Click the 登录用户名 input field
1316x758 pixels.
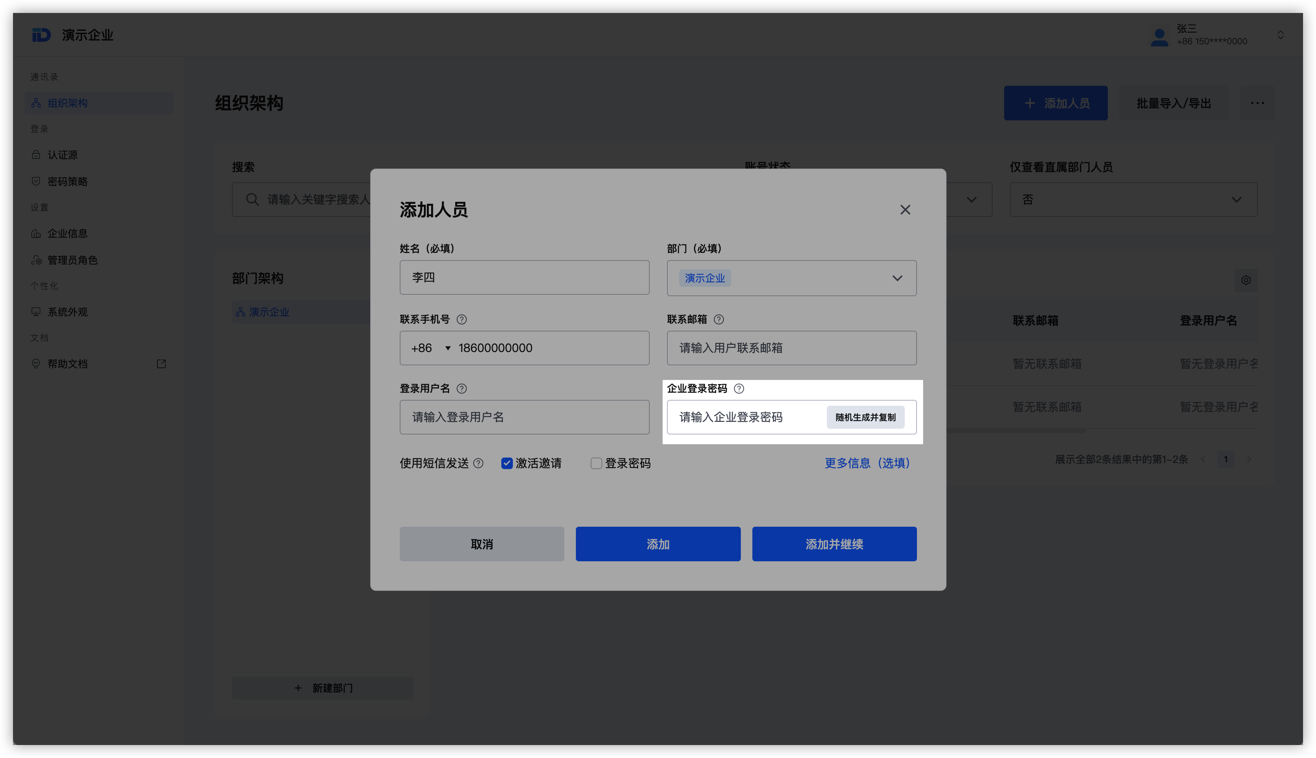click(524, 417)
